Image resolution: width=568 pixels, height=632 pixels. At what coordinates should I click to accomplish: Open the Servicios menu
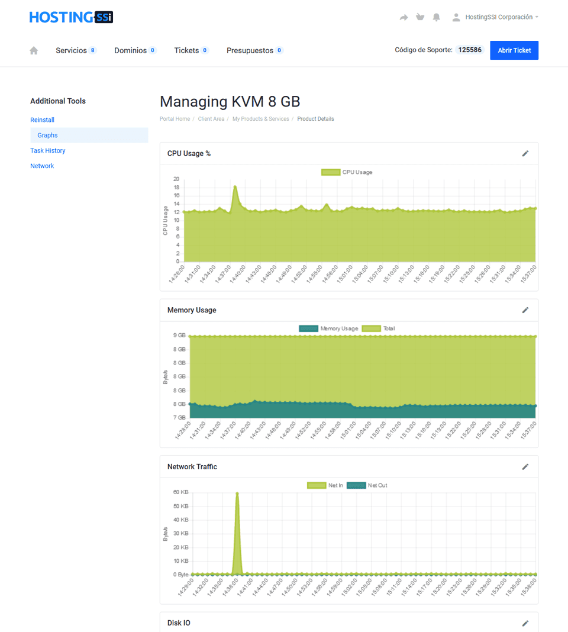click(x=71, y=50)
